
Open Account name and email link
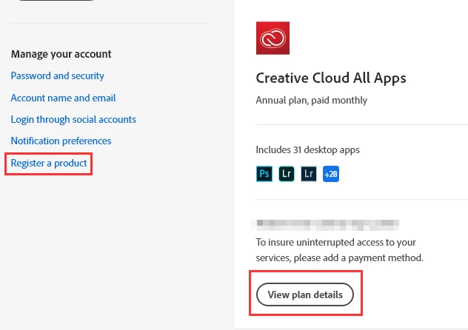point(63,98)
